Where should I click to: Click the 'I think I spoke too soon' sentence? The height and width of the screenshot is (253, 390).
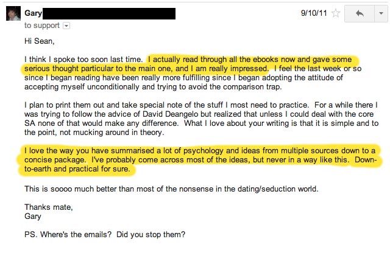[83, 60]
